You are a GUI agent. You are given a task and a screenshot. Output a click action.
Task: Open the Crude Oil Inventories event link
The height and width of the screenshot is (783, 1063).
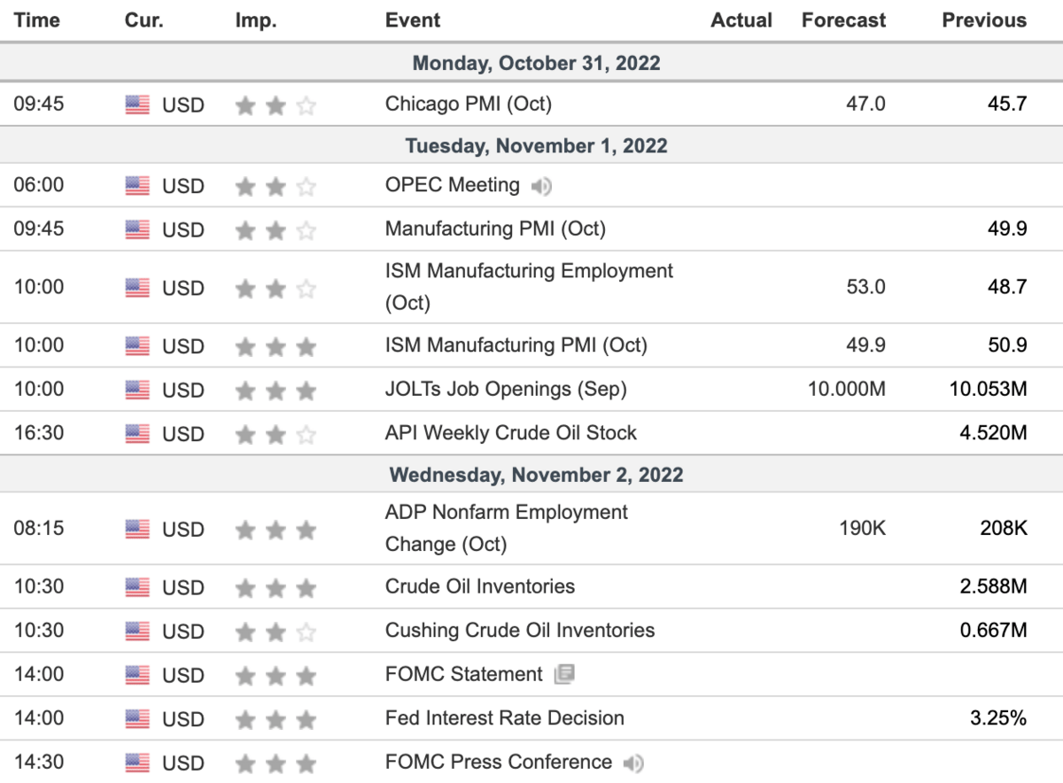(479, 586)
